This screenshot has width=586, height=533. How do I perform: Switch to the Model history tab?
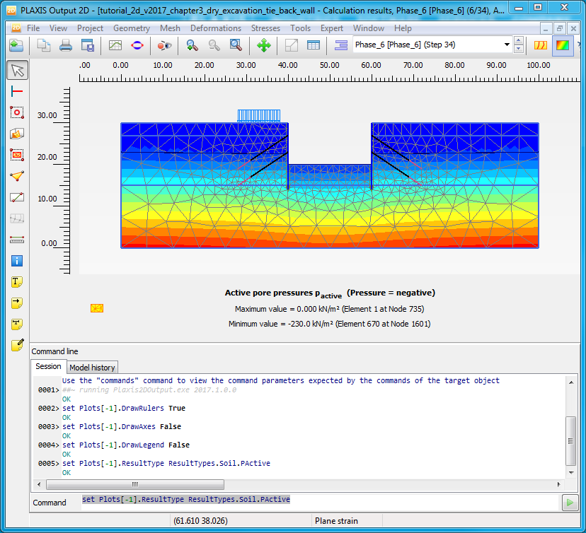point(92,368)
